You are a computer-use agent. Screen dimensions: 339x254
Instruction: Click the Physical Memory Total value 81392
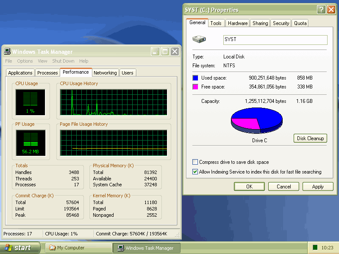tap(151, 172)
